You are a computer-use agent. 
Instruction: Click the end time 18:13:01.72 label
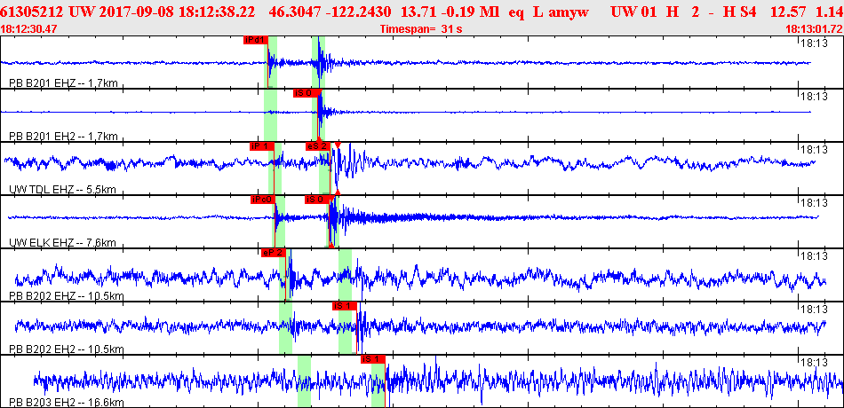pyautogui.click(x=813, y=29)
